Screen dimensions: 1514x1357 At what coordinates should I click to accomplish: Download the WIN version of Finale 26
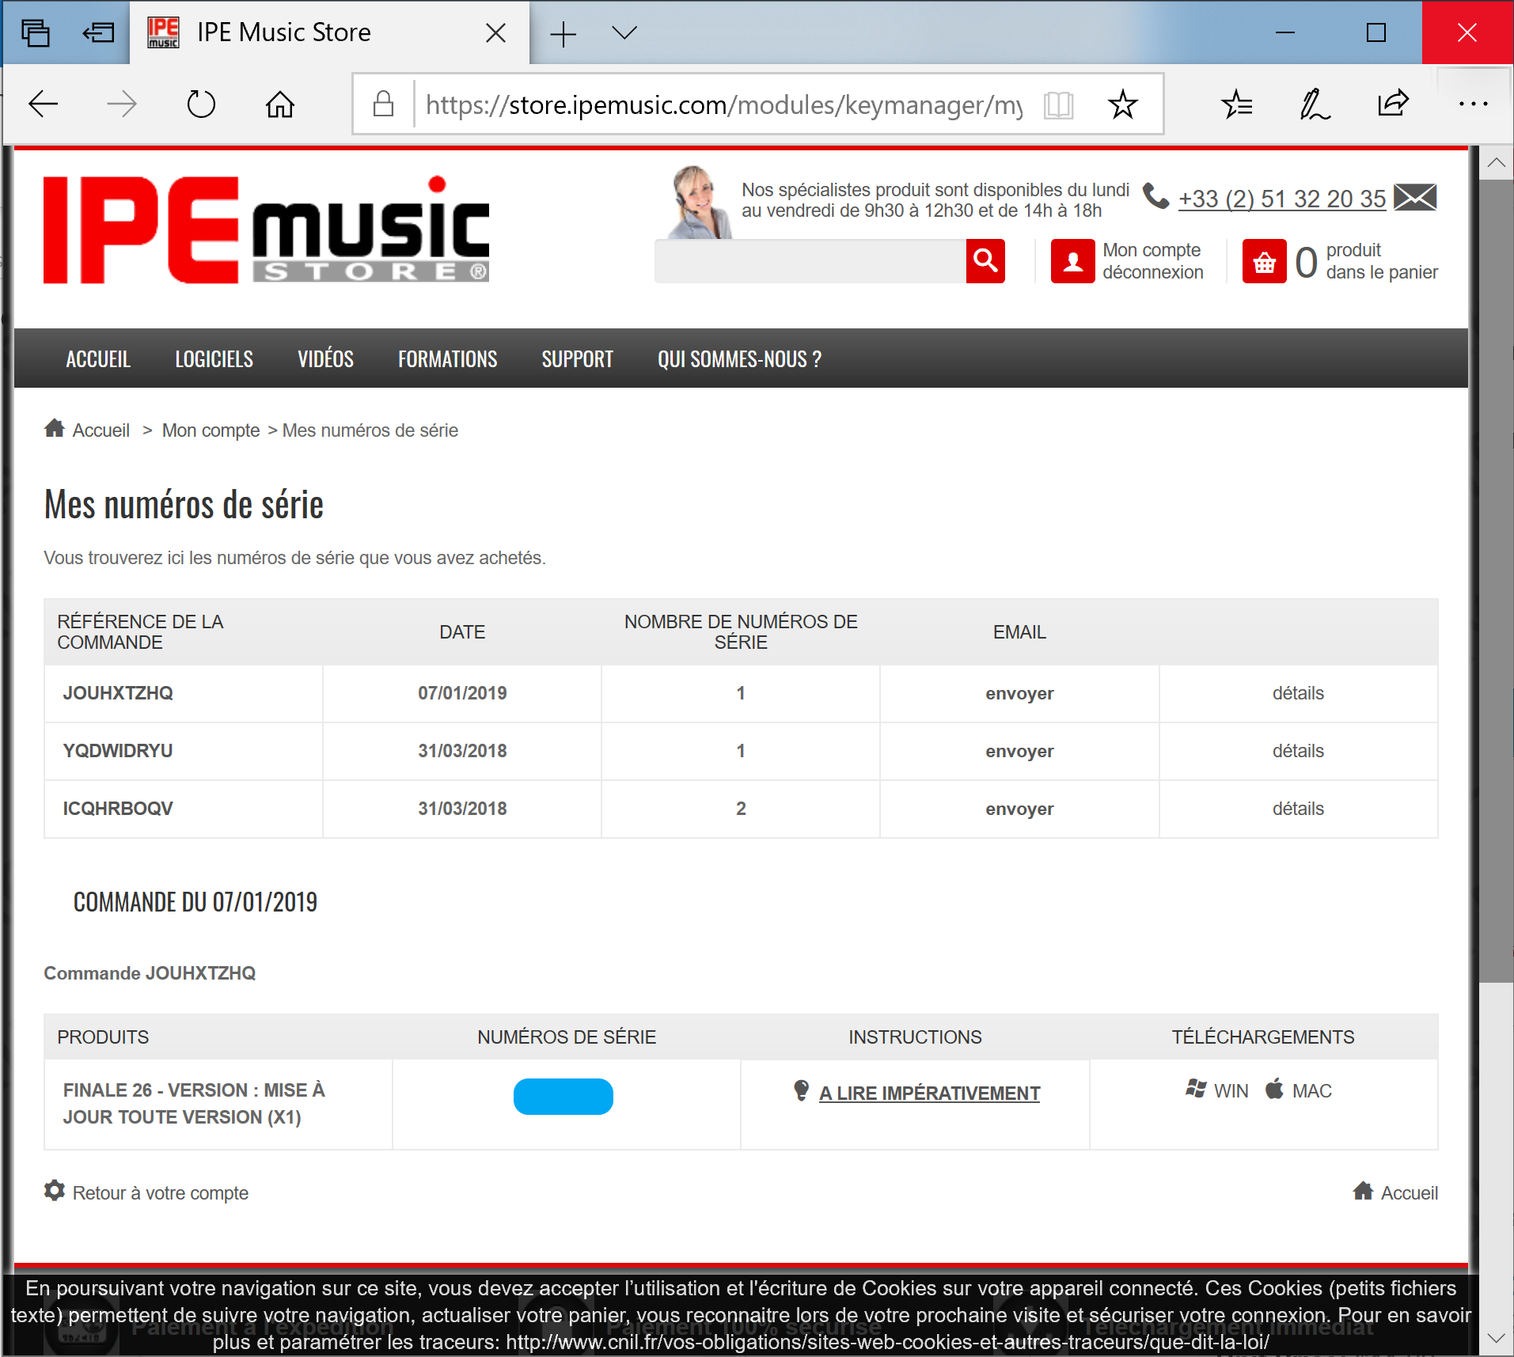pyautogui.click(x=1217, y=1090)
